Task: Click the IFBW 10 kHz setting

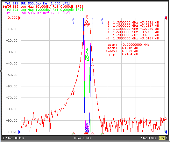Action: pyautogui.click(x=83, y=138)
